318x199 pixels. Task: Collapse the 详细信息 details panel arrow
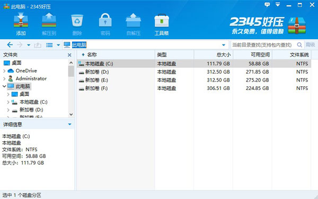tap(69, 124)
